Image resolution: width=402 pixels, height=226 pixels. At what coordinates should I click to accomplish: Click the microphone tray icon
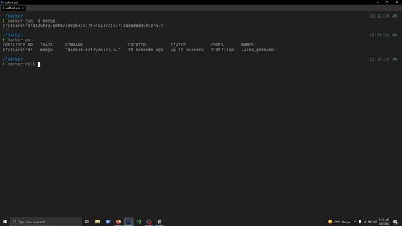pos(360,222)
